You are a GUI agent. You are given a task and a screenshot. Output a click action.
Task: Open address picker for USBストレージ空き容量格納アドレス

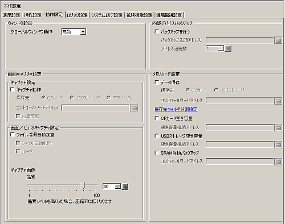click(278, 145)
